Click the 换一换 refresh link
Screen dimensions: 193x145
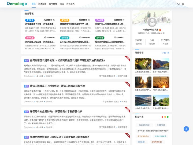pos(166,53)
